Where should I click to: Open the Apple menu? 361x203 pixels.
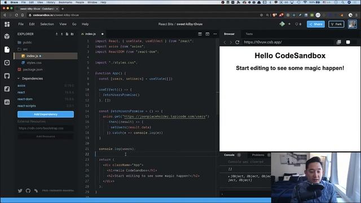tap(5, 2)
